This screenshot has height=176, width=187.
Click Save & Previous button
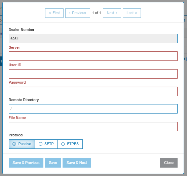tap(26, 163)
